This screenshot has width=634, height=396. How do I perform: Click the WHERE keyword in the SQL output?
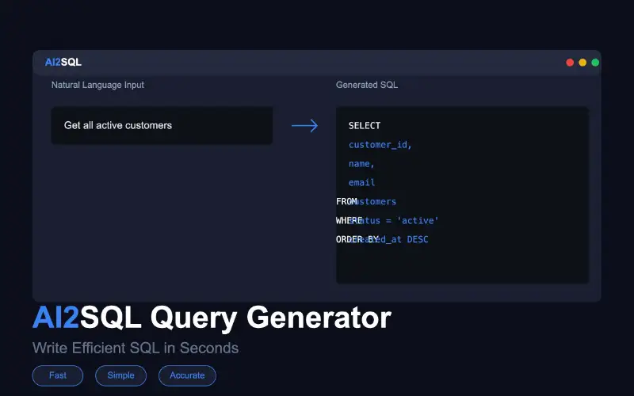(349, 220)
